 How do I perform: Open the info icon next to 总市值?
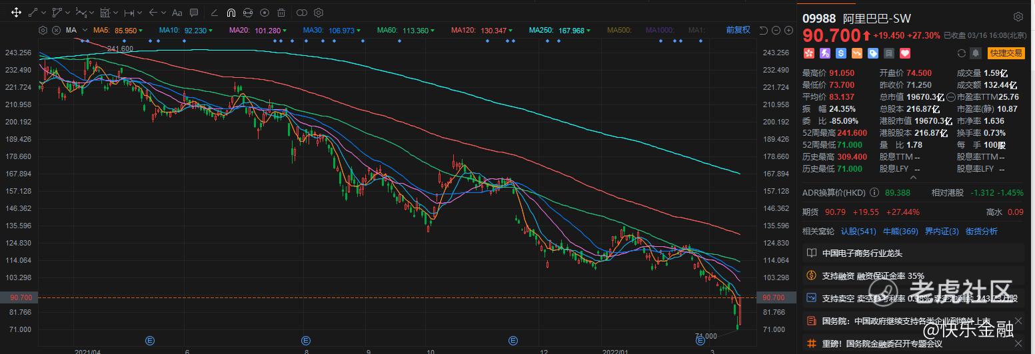(x=950, y=97)
